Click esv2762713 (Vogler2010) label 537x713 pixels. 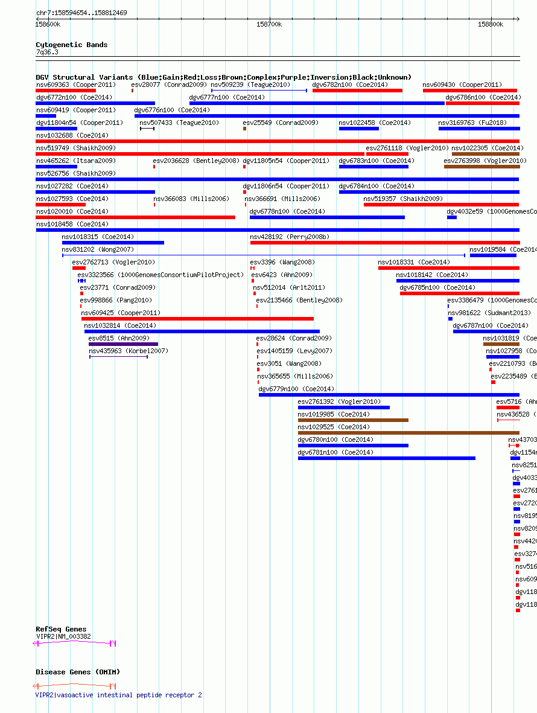click(113, 263)
